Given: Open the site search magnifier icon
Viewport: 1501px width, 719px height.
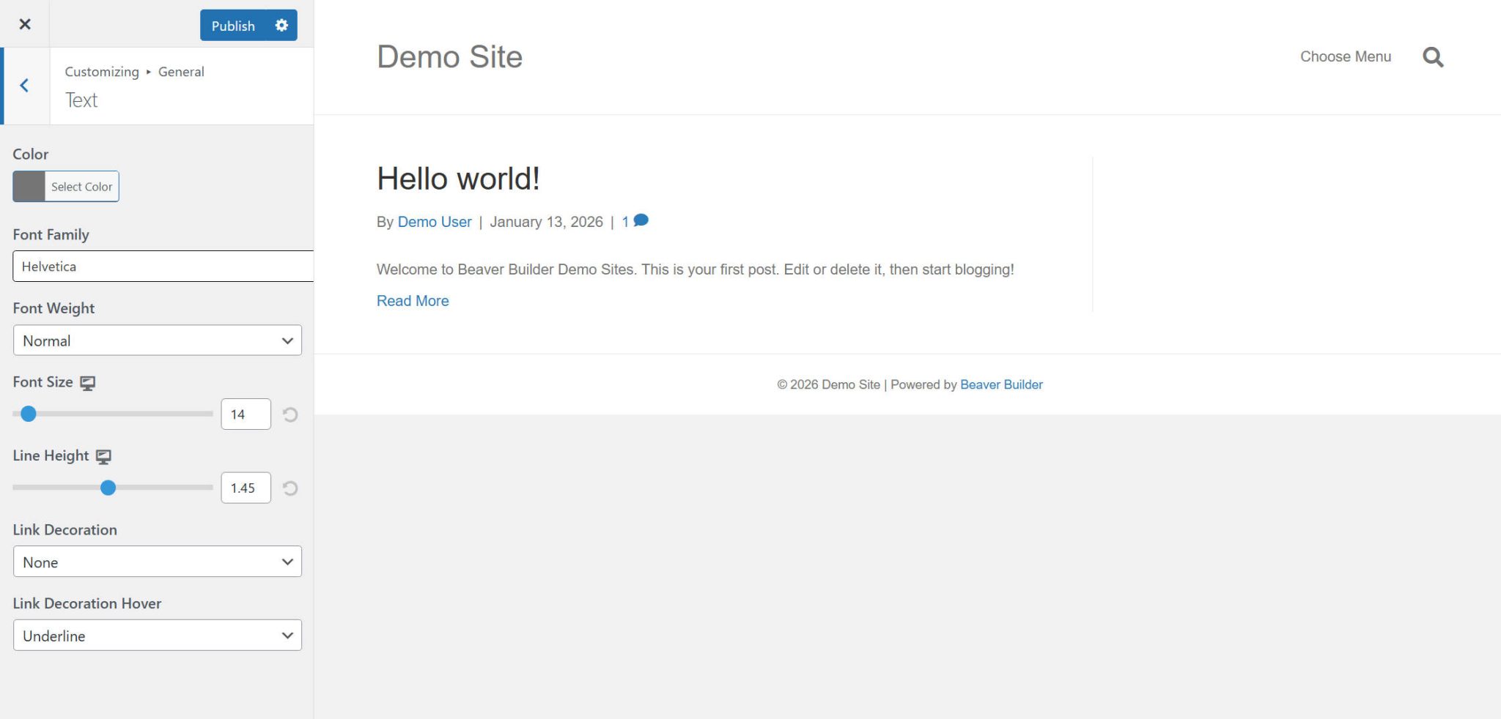Looking at the screenshot, I should tap(1433, 57).
